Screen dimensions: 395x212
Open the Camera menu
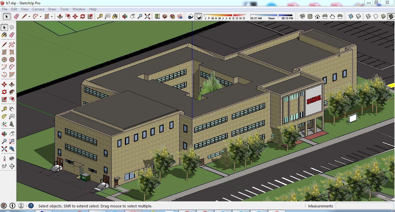(38, 9)
